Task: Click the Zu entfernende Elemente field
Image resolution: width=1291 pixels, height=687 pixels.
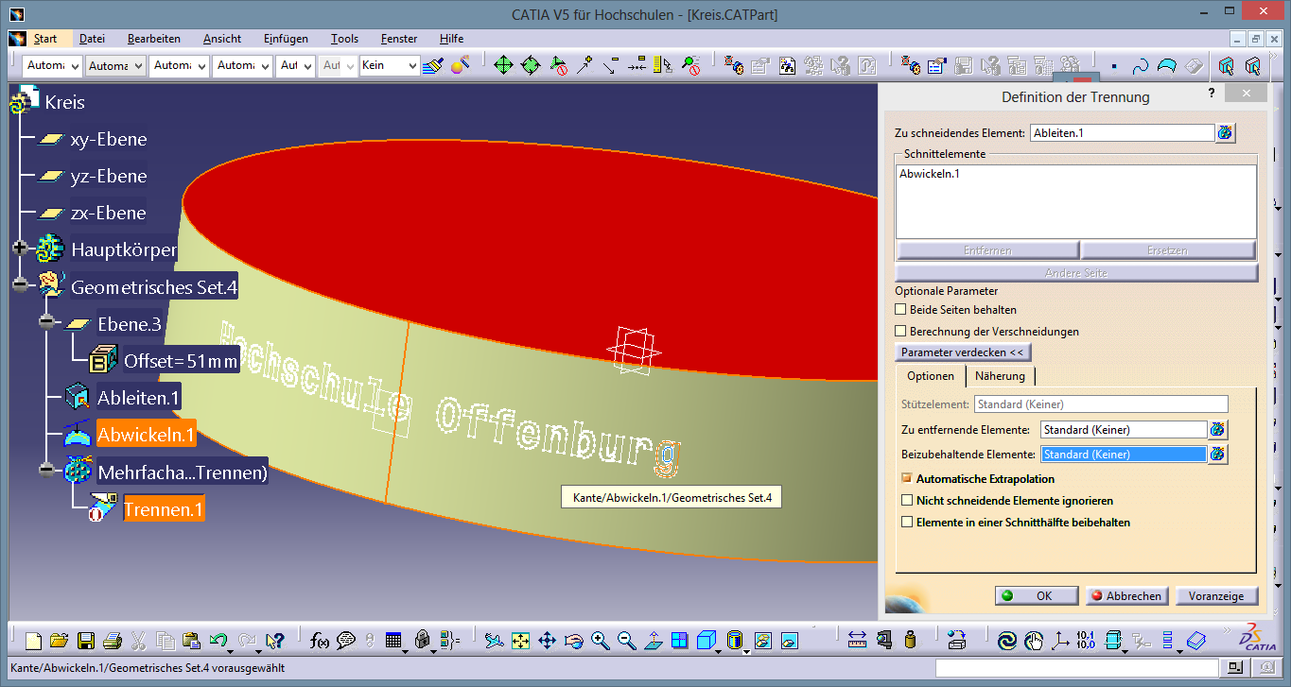Action: (1124, 430)
